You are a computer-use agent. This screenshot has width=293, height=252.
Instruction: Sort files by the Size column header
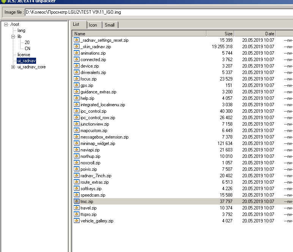click(x=220, y=34)
